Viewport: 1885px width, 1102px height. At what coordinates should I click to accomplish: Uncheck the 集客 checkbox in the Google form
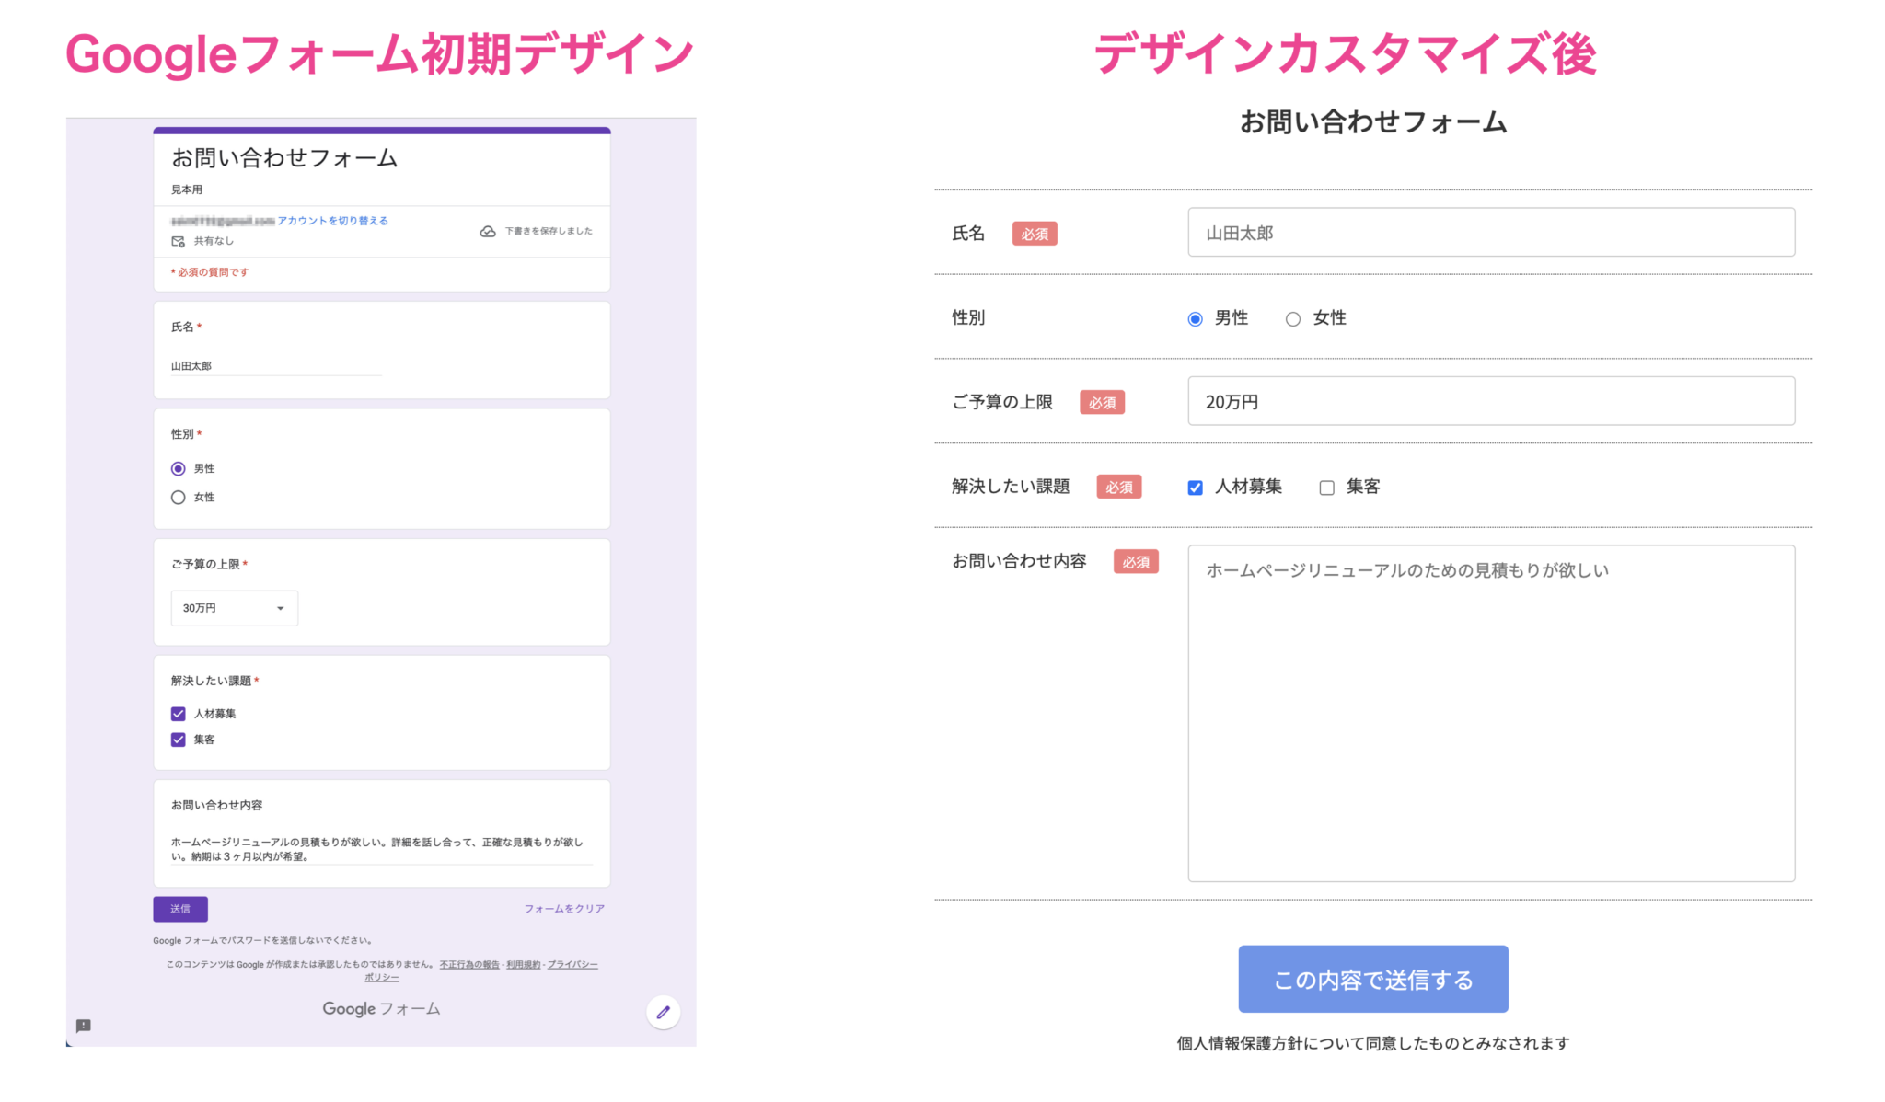[x=178, y=739]
